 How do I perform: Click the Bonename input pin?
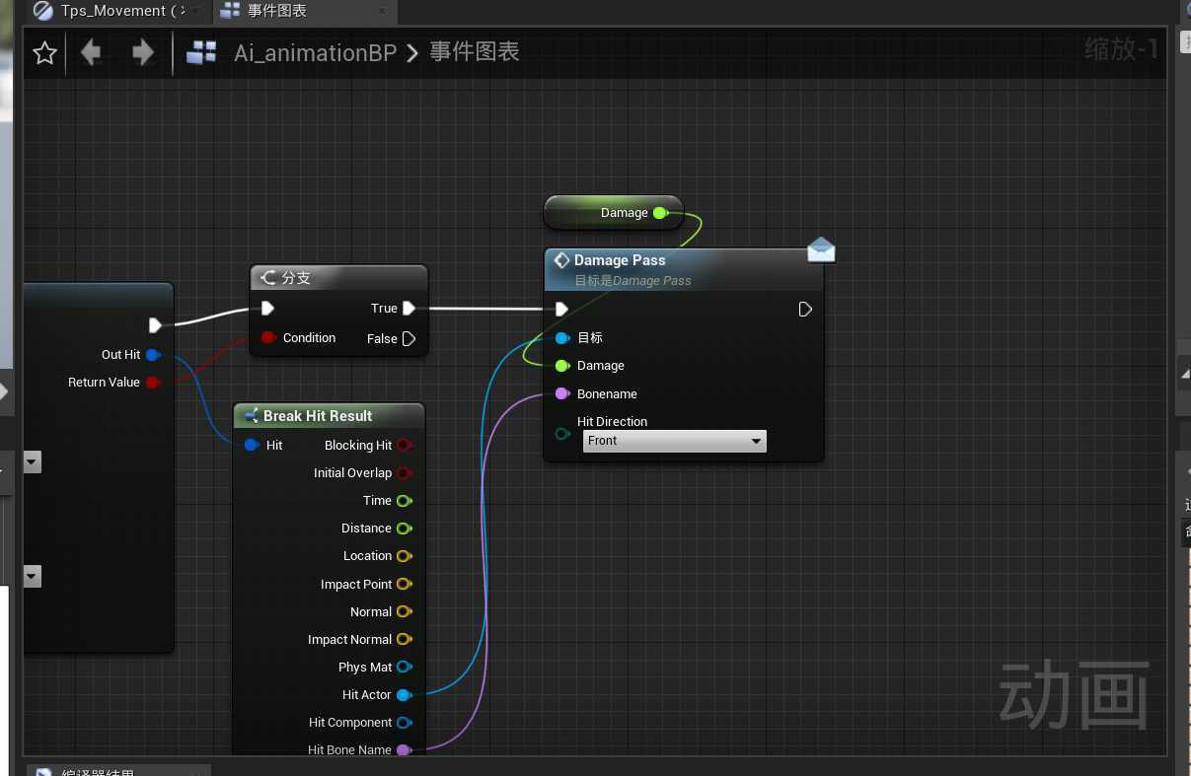[561, 393]
